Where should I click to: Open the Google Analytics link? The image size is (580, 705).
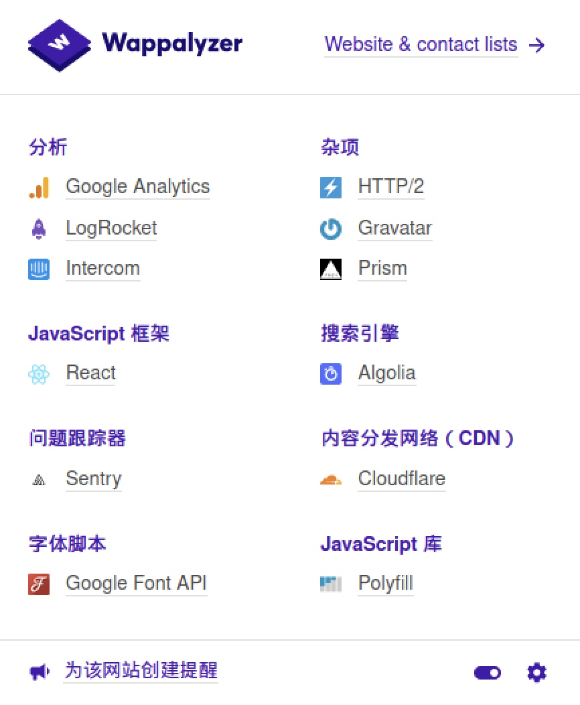137,186
